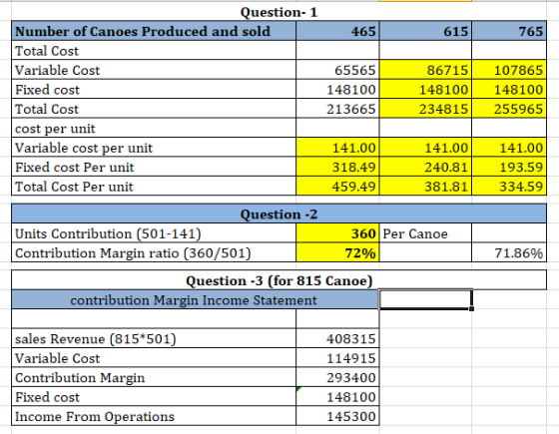Select unit contribution value 360
Viewport: 559px width, 434px height.
click(337, 233)
